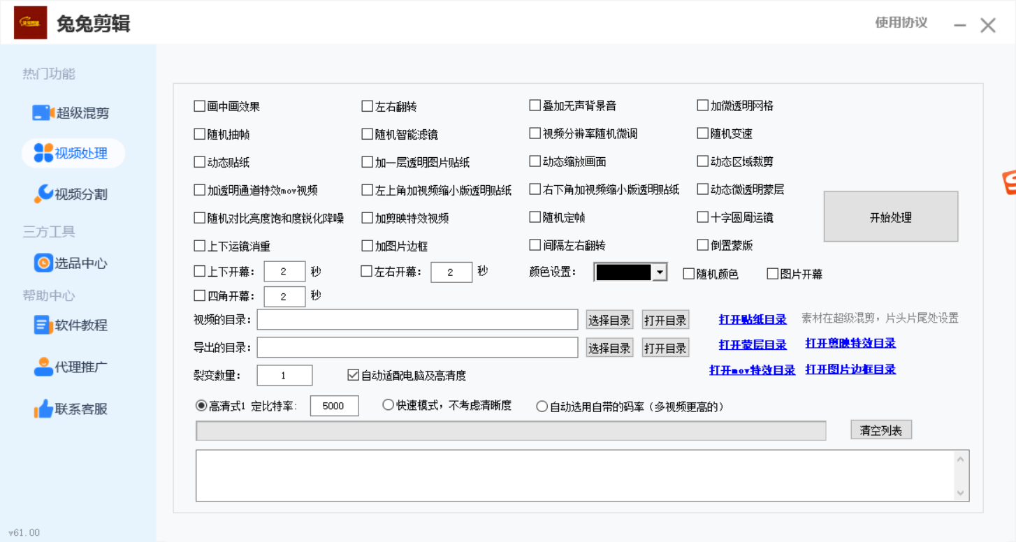Open 软件教程 document icon
This screenshot has width=1016, height=542.
coord(43,325)
